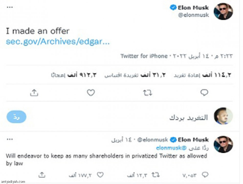Open the reply icon on the main tweet
This screenshot has width=243, height=184.
(204, 93)
